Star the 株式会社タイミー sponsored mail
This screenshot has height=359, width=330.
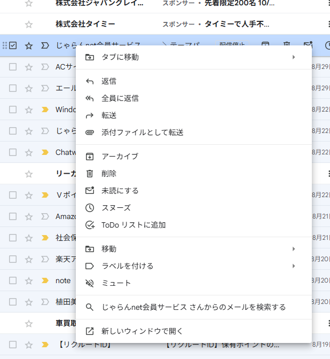(x=29, y=24)
